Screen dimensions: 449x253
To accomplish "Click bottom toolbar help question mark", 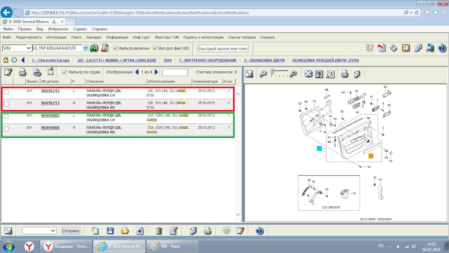I will 259,231.
